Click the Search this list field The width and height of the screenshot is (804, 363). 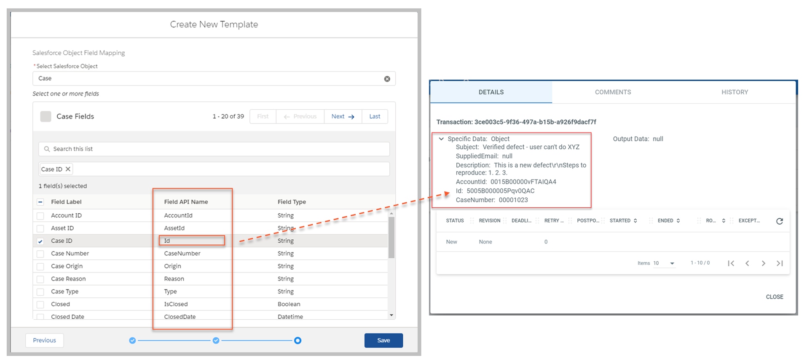point(214,149)
